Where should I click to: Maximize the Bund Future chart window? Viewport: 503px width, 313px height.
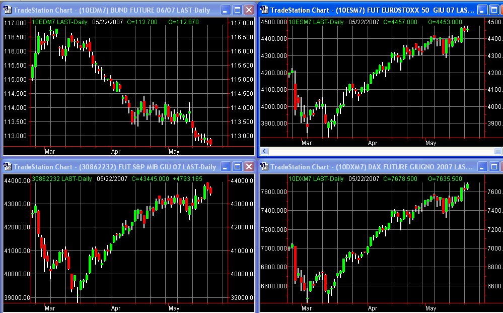238,10
